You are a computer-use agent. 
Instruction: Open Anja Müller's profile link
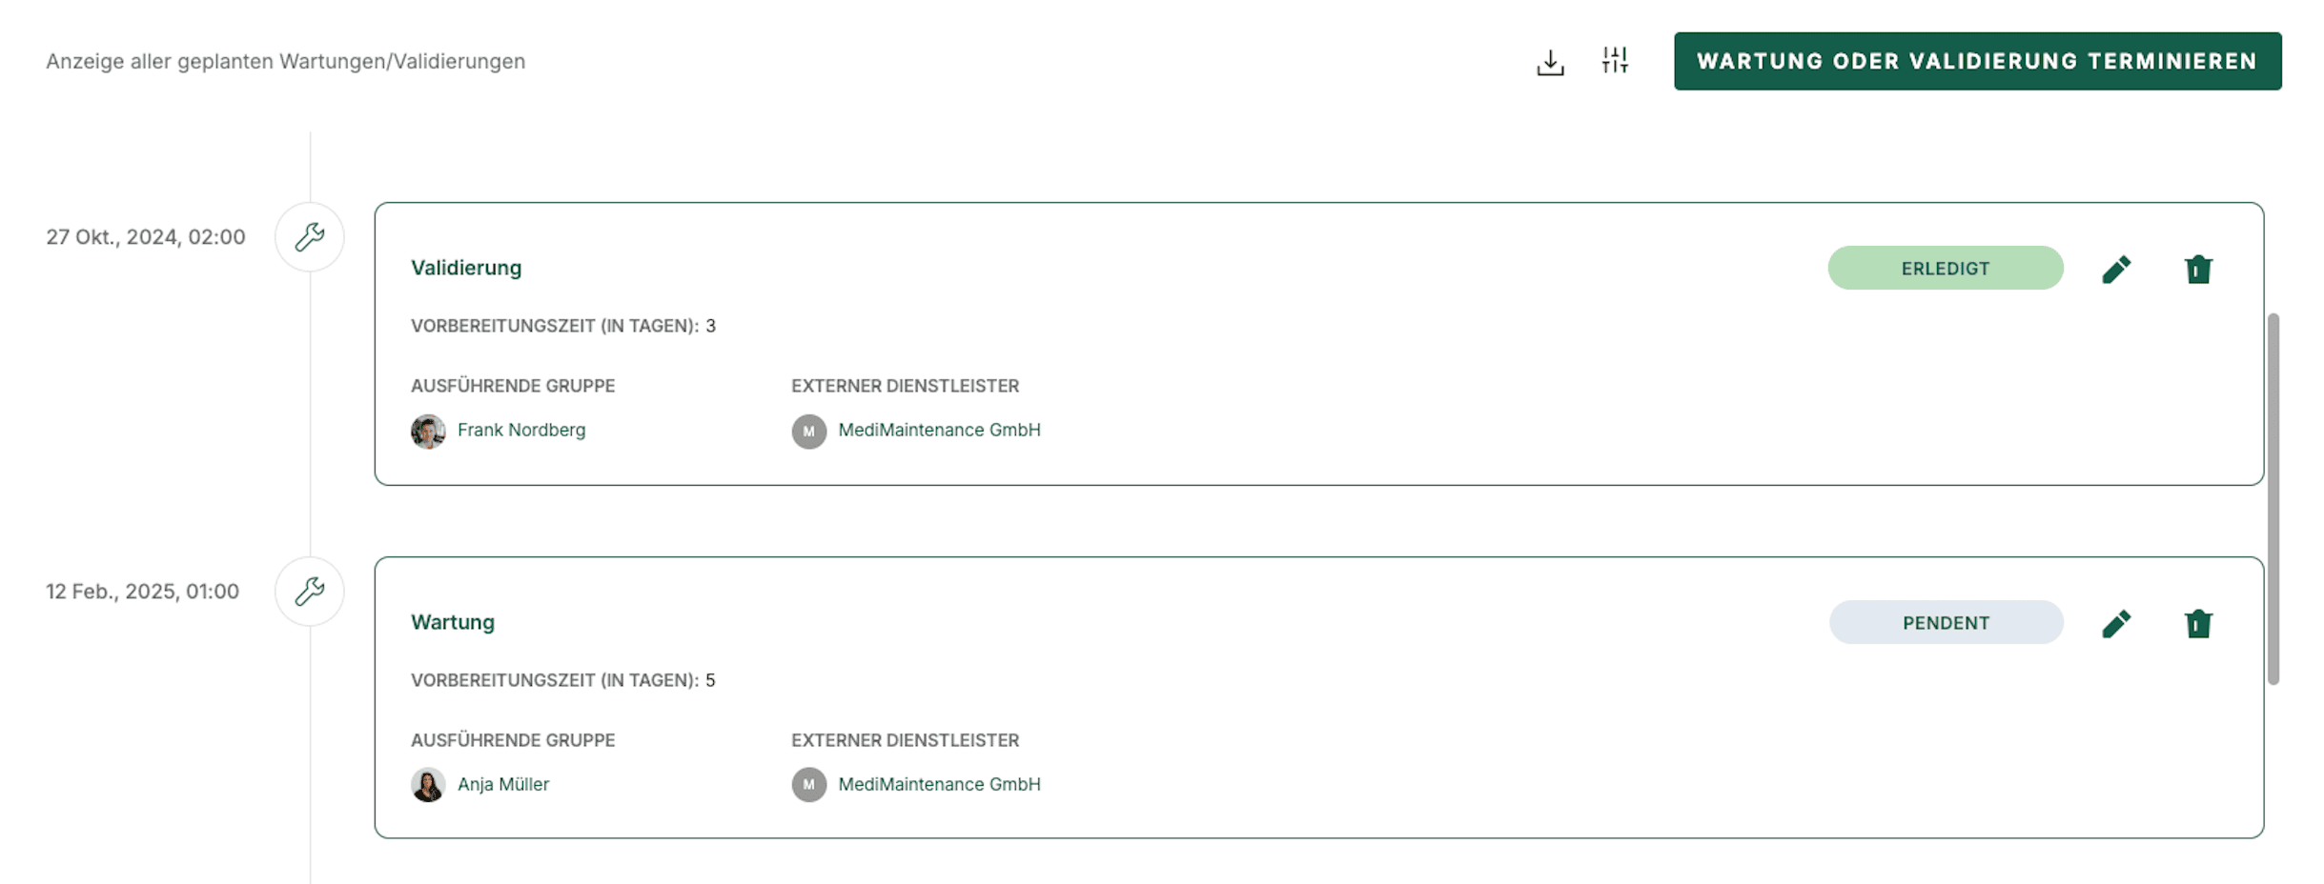coord(503,785)
